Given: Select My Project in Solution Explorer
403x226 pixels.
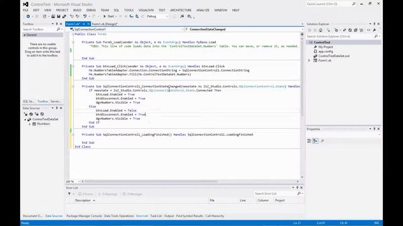Looking at the screenshot, I should click(326, 47).
